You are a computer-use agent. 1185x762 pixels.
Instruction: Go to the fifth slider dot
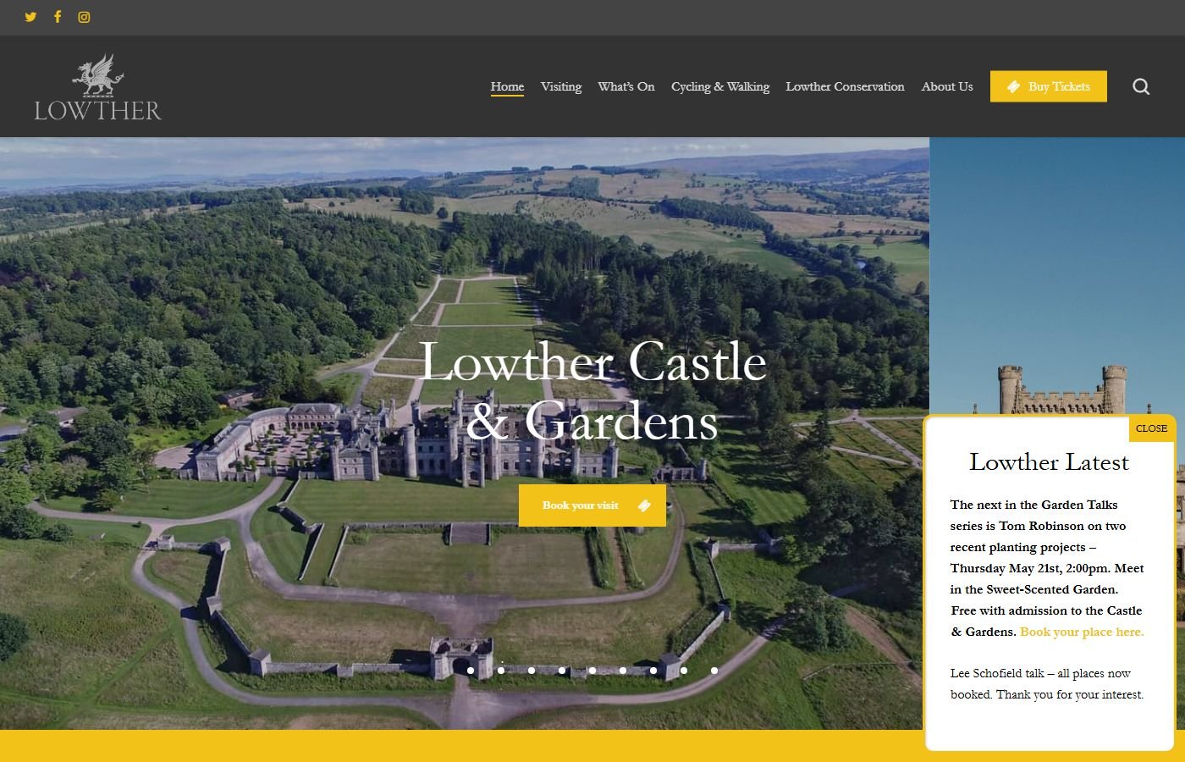[x=592, y=671]
